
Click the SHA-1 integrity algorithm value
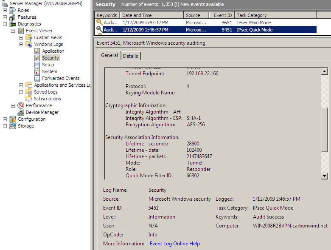pyautogui.click(x=194, y=118)
